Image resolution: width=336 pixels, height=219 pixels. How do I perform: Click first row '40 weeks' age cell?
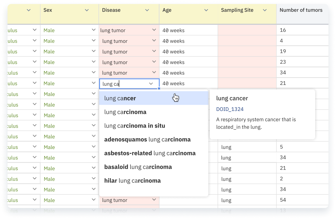tap(188, 30)
